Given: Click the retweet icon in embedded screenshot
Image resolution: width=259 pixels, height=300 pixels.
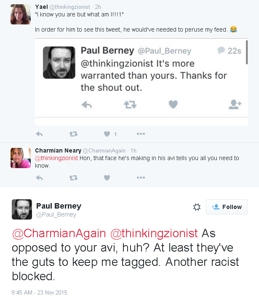Looking at the screenshot, I should coord(130,105).
